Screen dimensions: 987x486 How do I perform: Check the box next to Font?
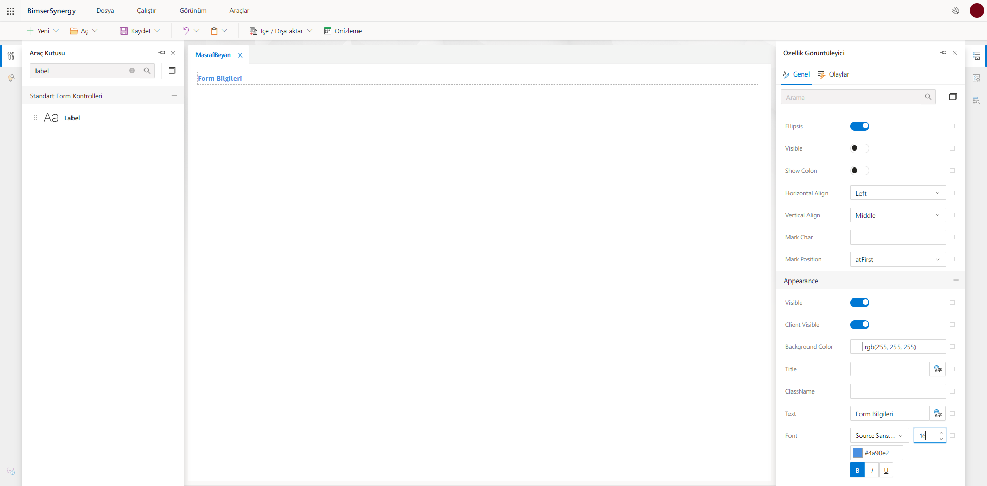tap(952, 436)
